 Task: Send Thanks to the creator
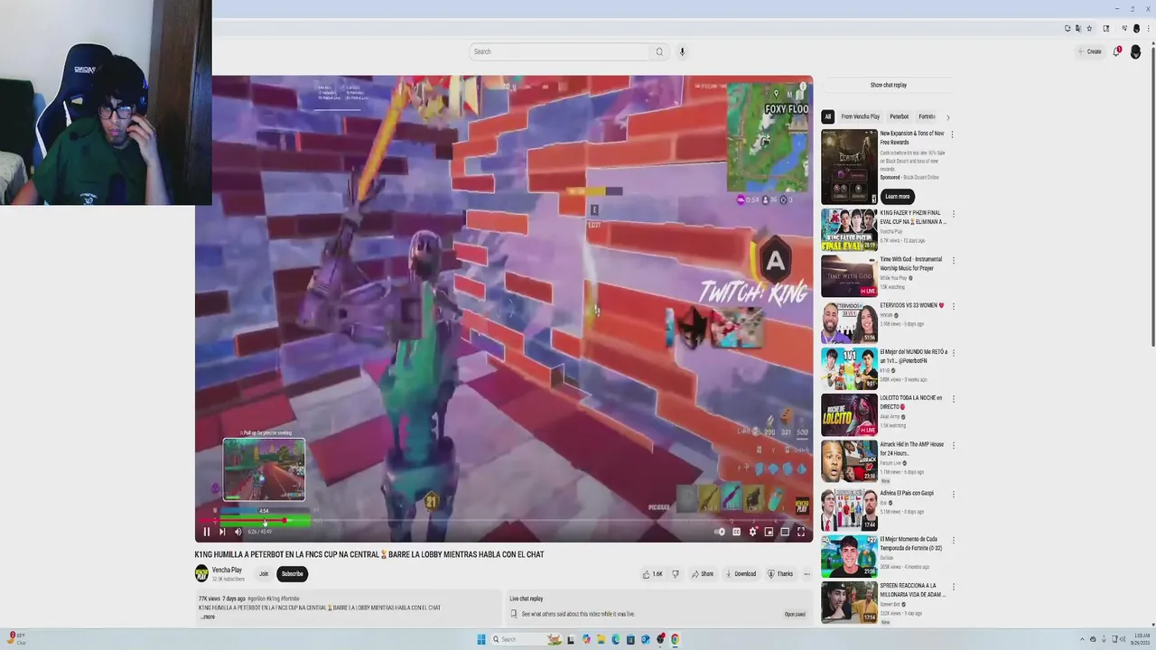pos(780,573)
